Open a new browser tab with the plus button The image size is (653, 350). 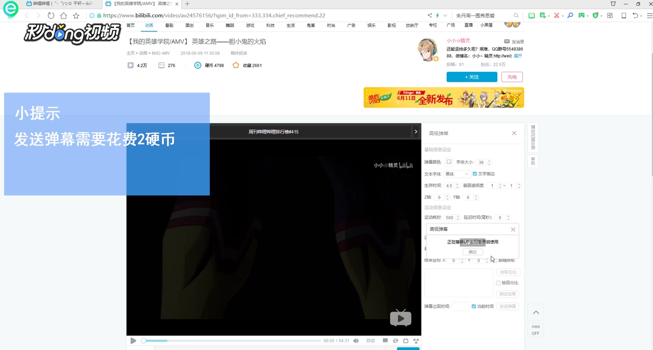point(187,4)
